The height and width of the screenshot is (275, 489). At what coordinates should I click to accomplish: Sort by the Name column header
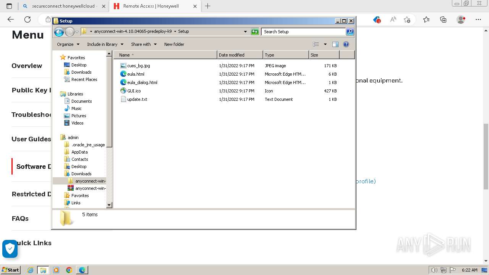pos(165,55)
